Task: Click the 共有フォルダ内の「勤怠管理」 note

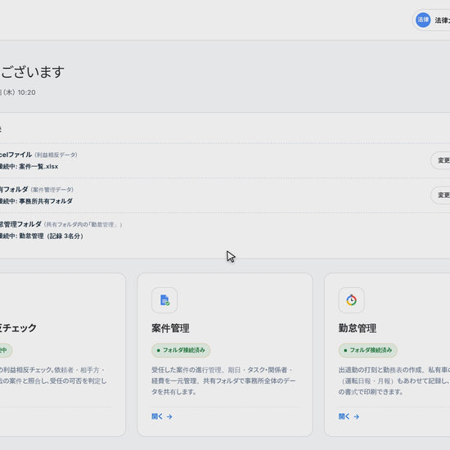Action: tap(83, 224)
